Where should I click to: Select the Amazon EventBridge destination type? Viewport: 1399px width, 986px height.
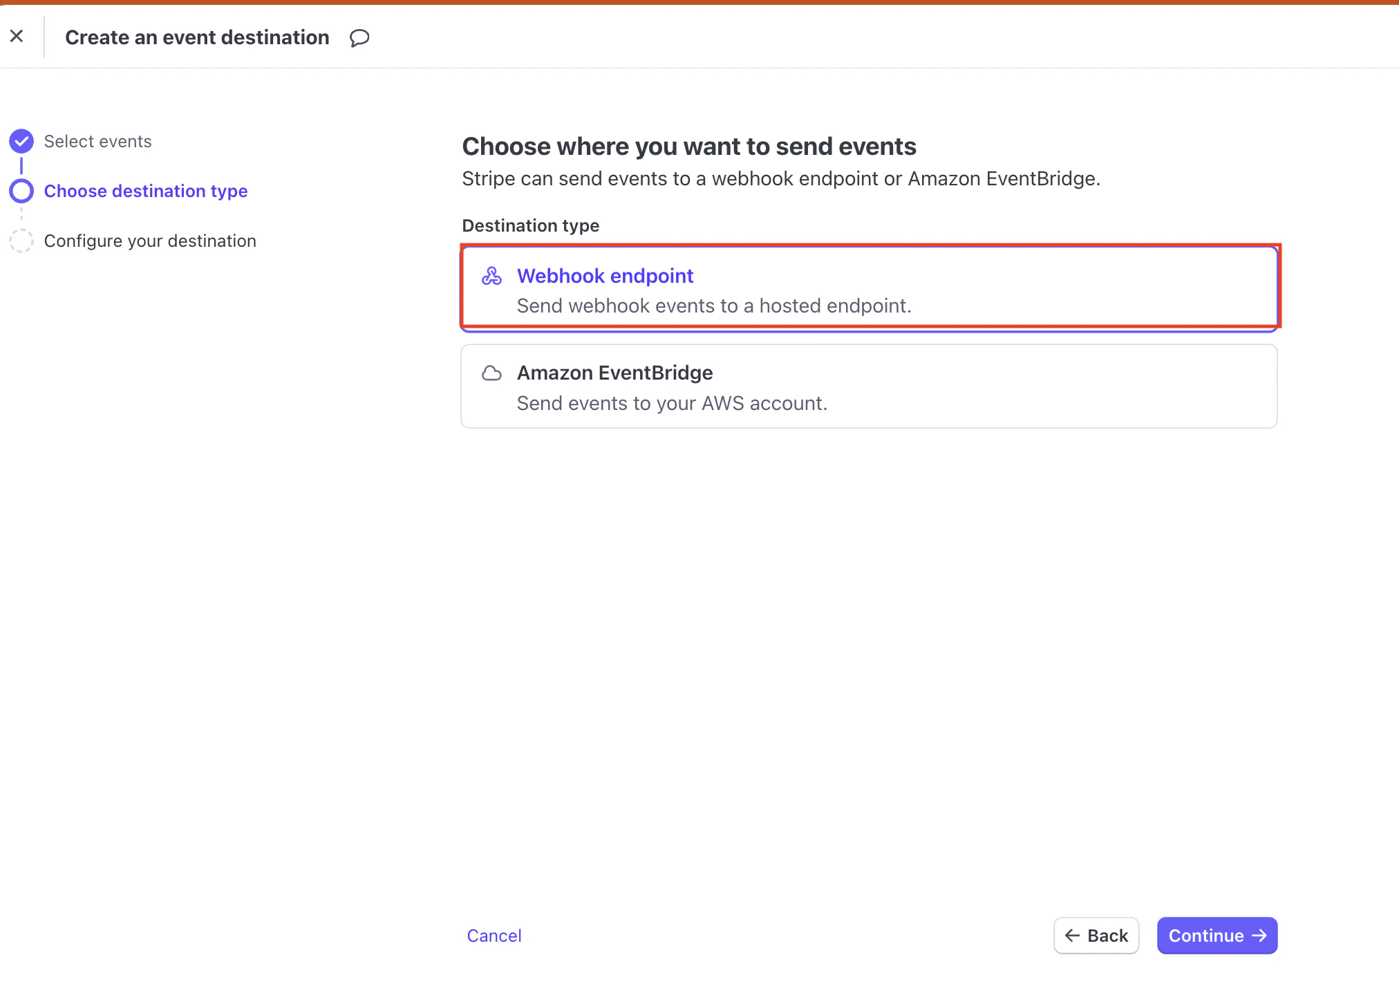click(870, 387)
